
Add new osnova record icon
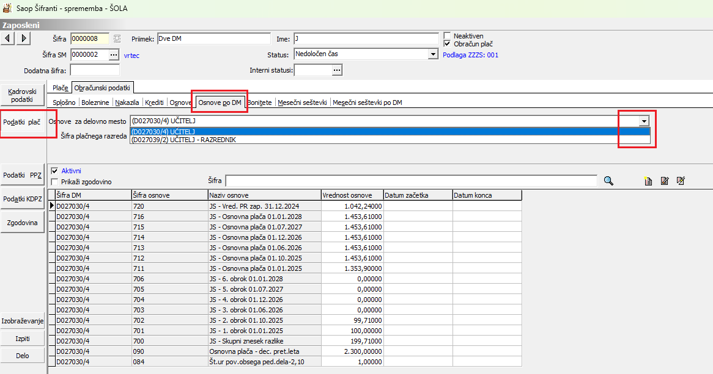tap(648, 181)
